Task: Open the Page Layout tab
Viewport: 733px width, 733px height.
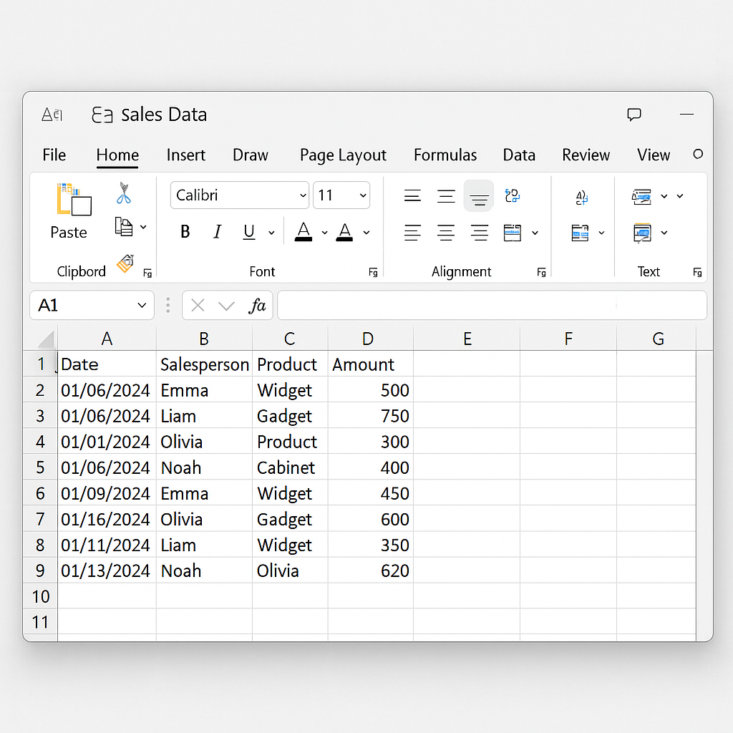Action: click(343, 155)
